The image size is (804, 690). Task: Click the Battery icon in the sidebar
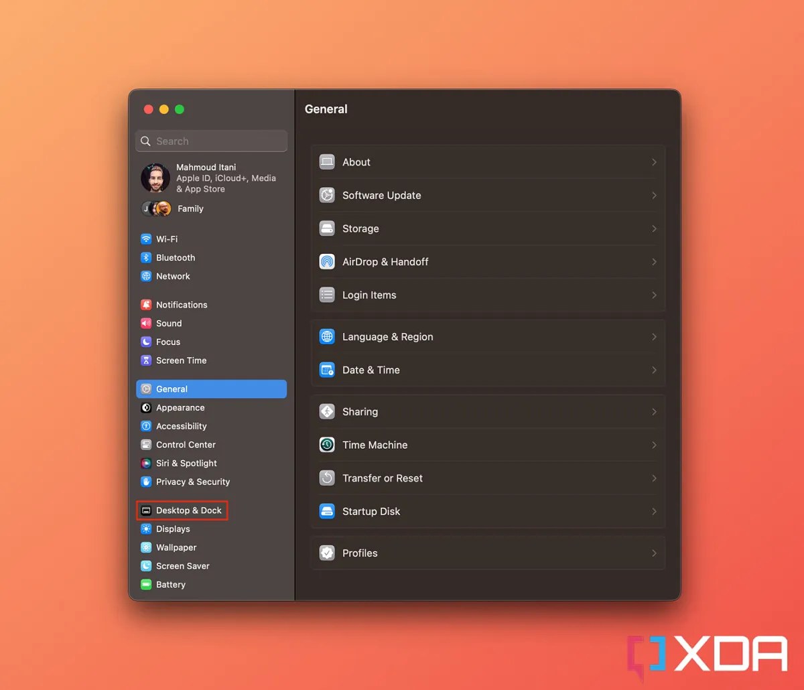(146, 584)
